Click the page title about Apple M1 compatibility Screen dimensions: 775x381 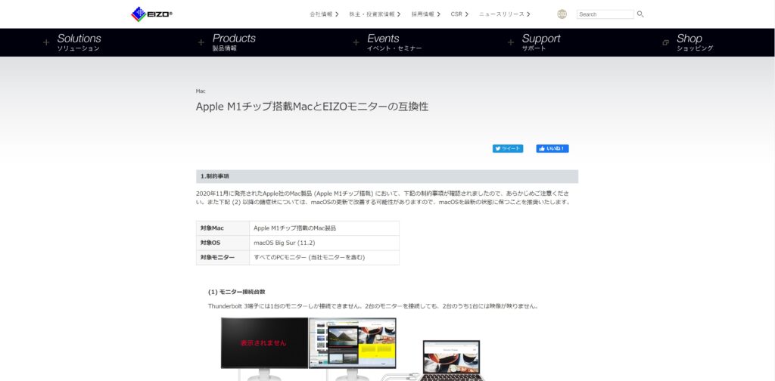click(312, 107)
